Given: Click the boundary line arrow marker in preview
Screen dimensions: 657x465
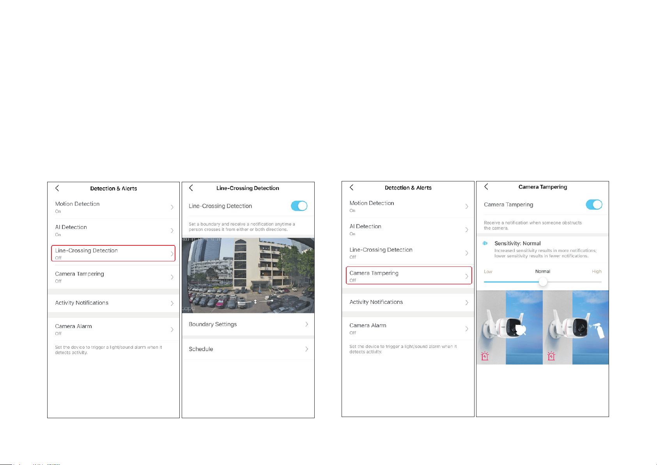Looking at the screenshot, I should [255, 302].
